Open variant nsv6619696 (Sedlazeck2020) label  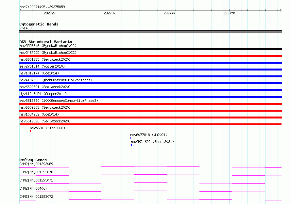[x=45, y=121]
